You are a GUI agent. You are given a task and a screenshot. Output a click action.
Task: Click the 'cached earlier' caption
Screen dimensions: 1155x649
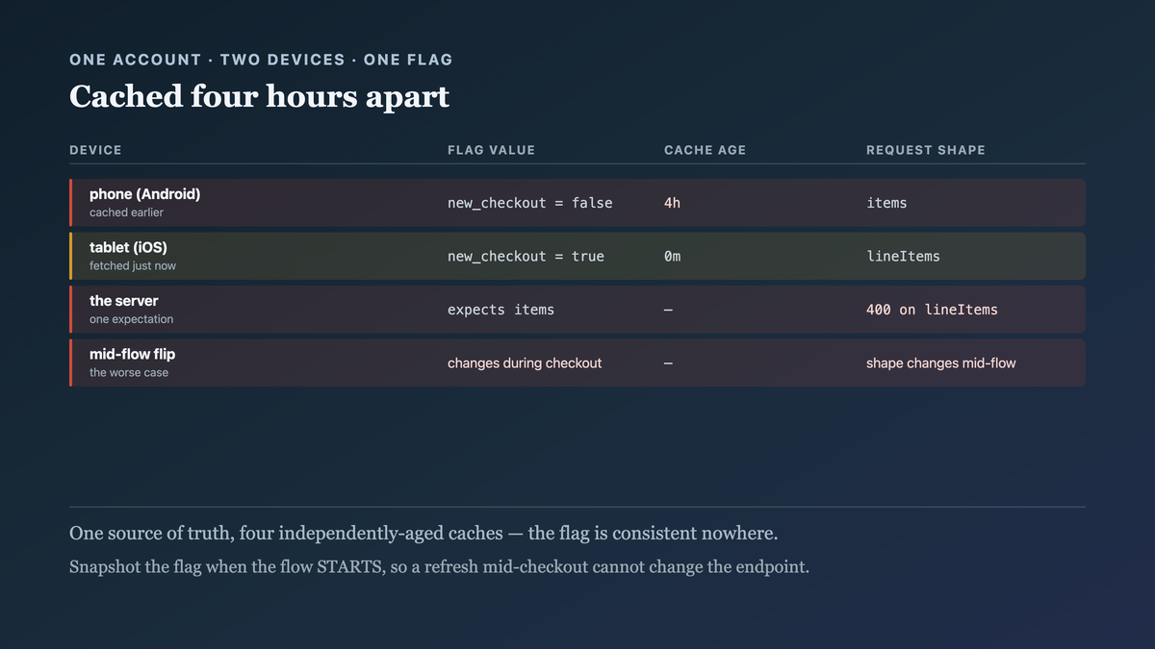(x=126, y=212)
